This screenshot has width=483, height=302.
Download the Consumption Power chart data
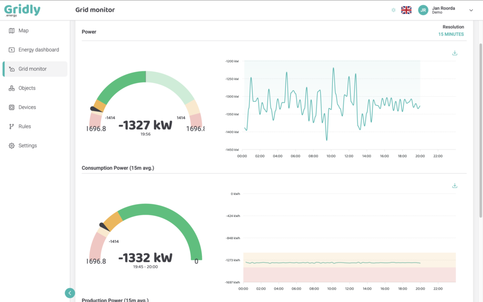click(x=454, y=185)
